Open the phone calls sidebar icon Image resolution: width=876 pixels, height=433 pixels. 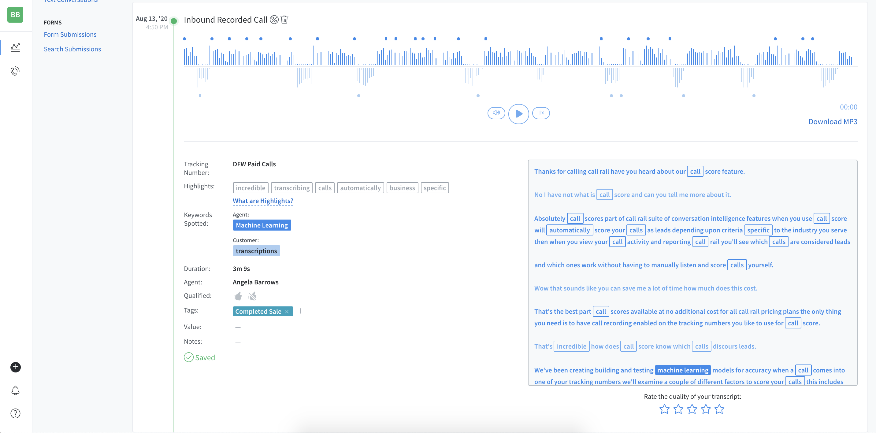click(x=15, y=71)
